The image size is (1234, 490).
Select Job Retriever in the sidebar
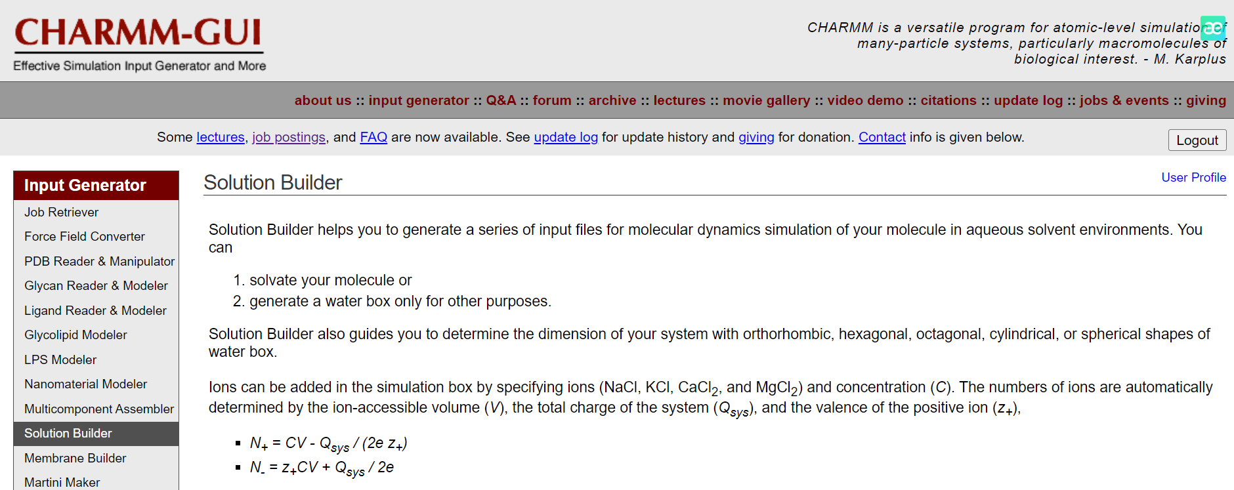tap(62, 212)
